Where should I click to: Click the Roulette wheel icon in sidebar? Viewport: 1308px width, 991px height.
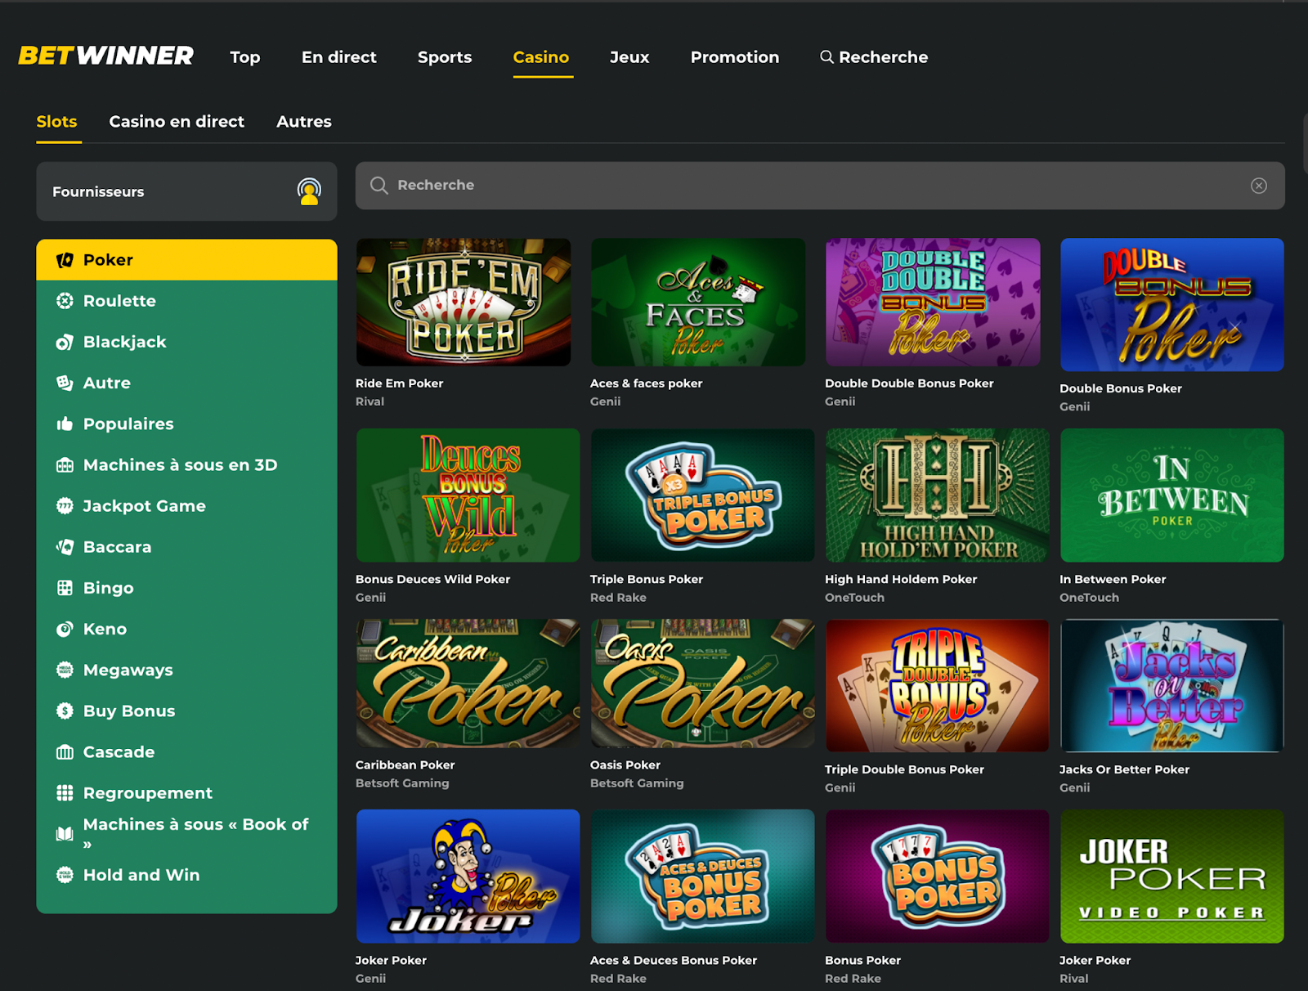click(65, 301)
